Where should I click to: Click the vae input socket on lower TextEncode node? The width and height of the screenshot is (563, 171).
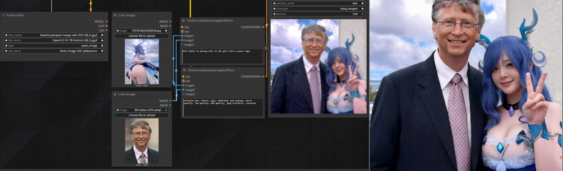point(183,81)
